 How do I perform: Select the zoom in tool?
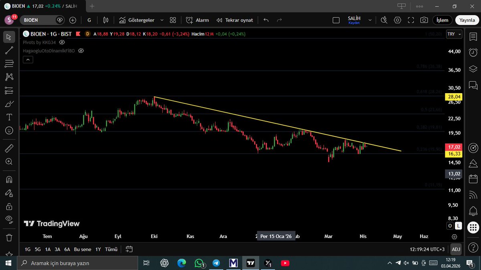tap(9, 162)
